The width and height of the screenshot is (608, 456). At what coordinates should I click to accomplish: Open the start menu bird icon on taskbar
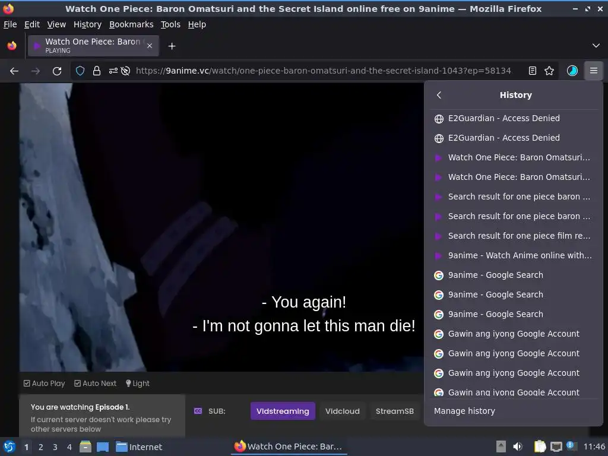pos(9,446)
